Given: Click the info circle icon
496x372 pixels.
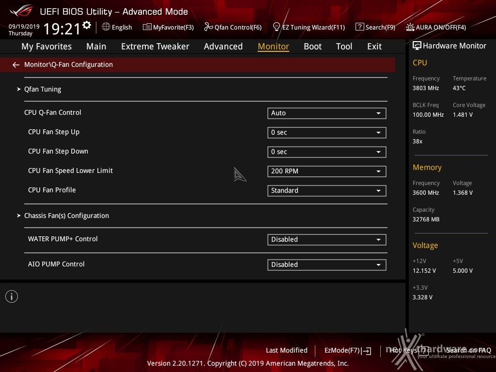Looking at the screenshot, I should pyautogui.click(x=12, y=296).
